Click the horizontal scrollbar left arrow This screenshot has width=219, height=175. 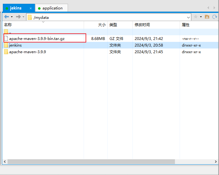pyautogui.click(x=5, y=161)
